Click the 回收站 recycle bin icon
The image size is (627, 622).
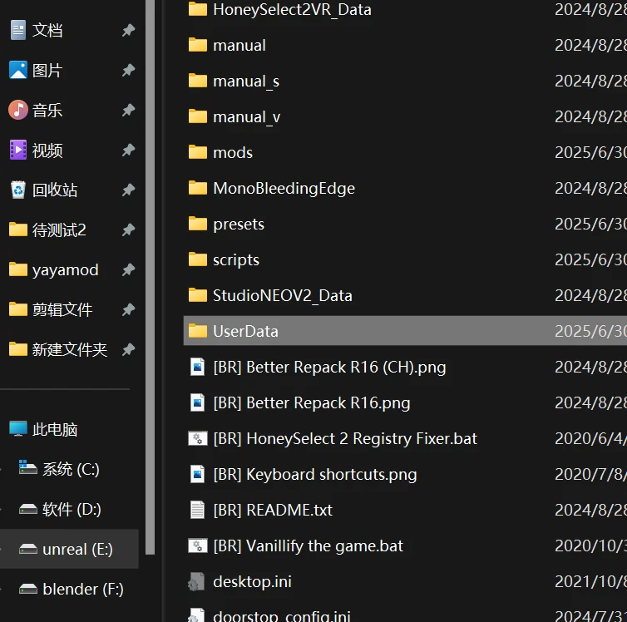click(18, 190)
